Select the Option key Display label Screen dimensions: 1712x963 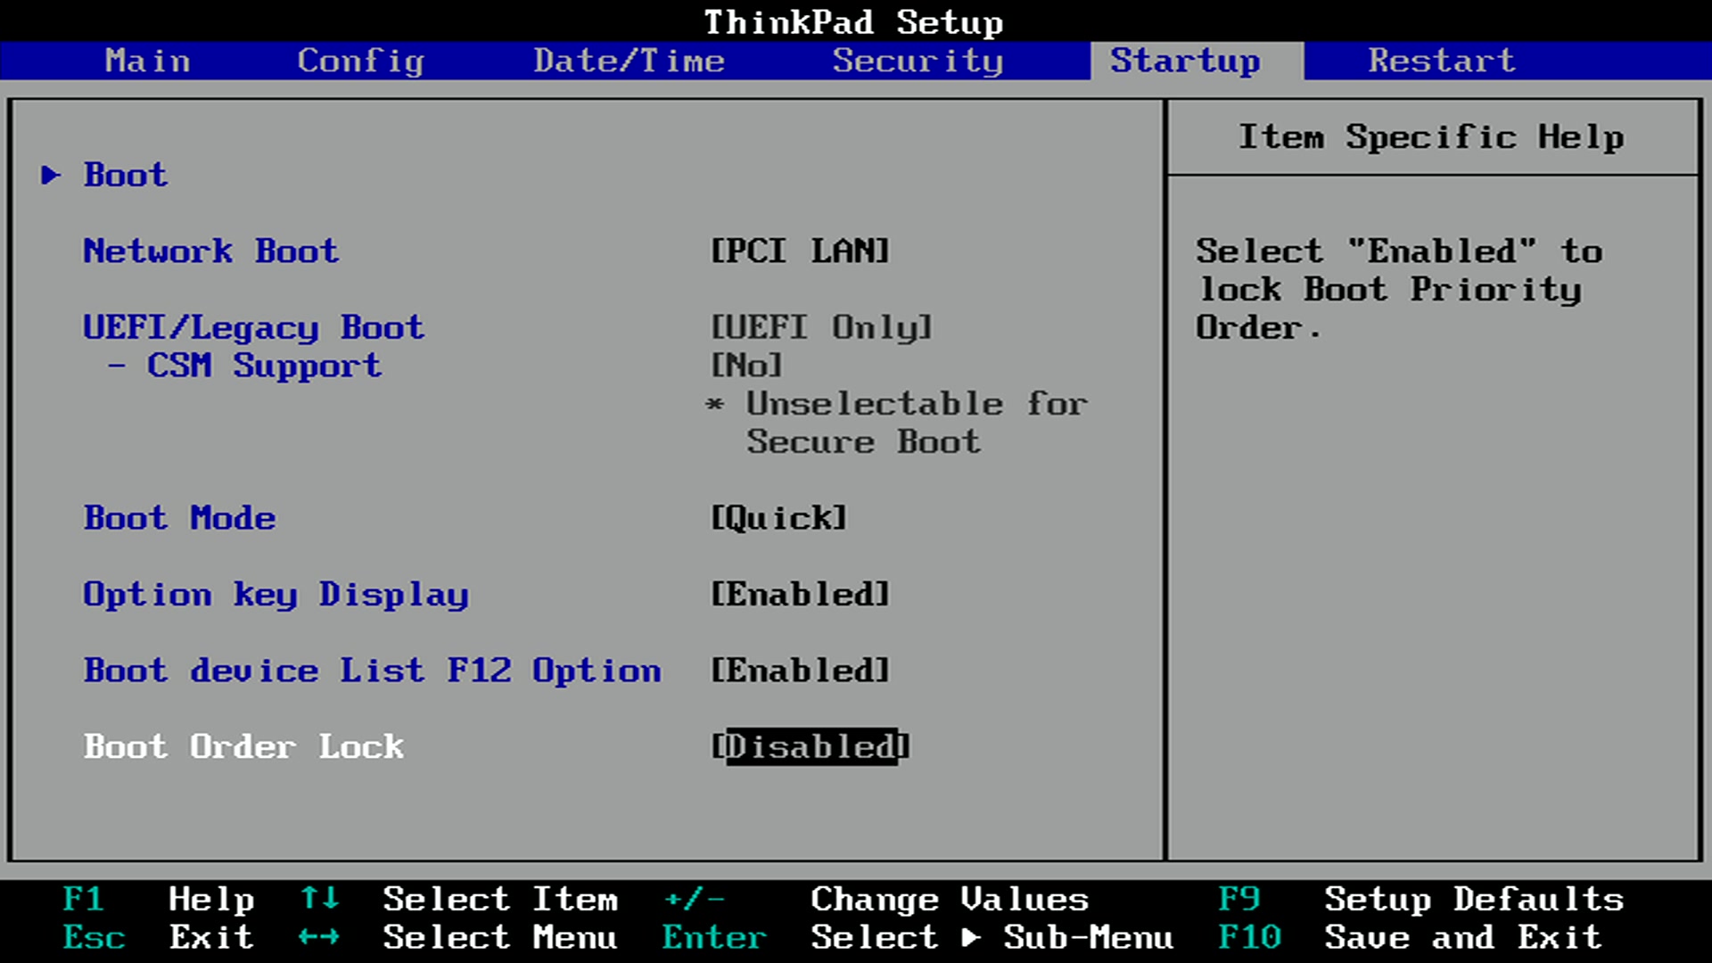point(276,595)
